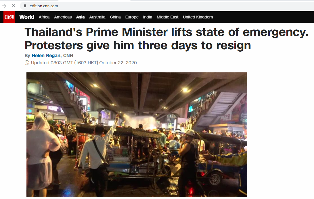Select the Asia nav item
The height and width of the screenshot is (199, 314).
(x=80, y=17)
